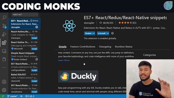Image resolution: width=174 pixels, height=98 pixels.
Task: Open Source Control view with badge
Action: pyautogui.click(x=4, y=26)
